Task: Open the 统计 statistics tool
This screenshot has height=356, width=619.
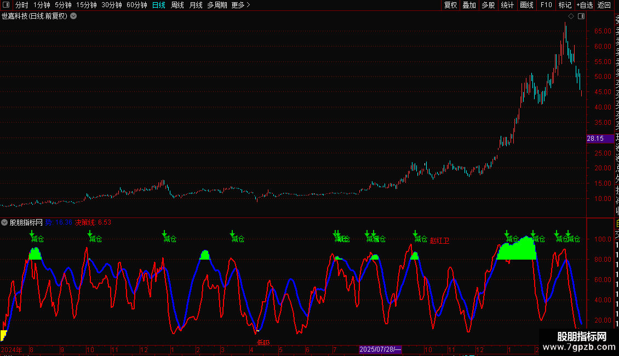Action: pos(508,5)
